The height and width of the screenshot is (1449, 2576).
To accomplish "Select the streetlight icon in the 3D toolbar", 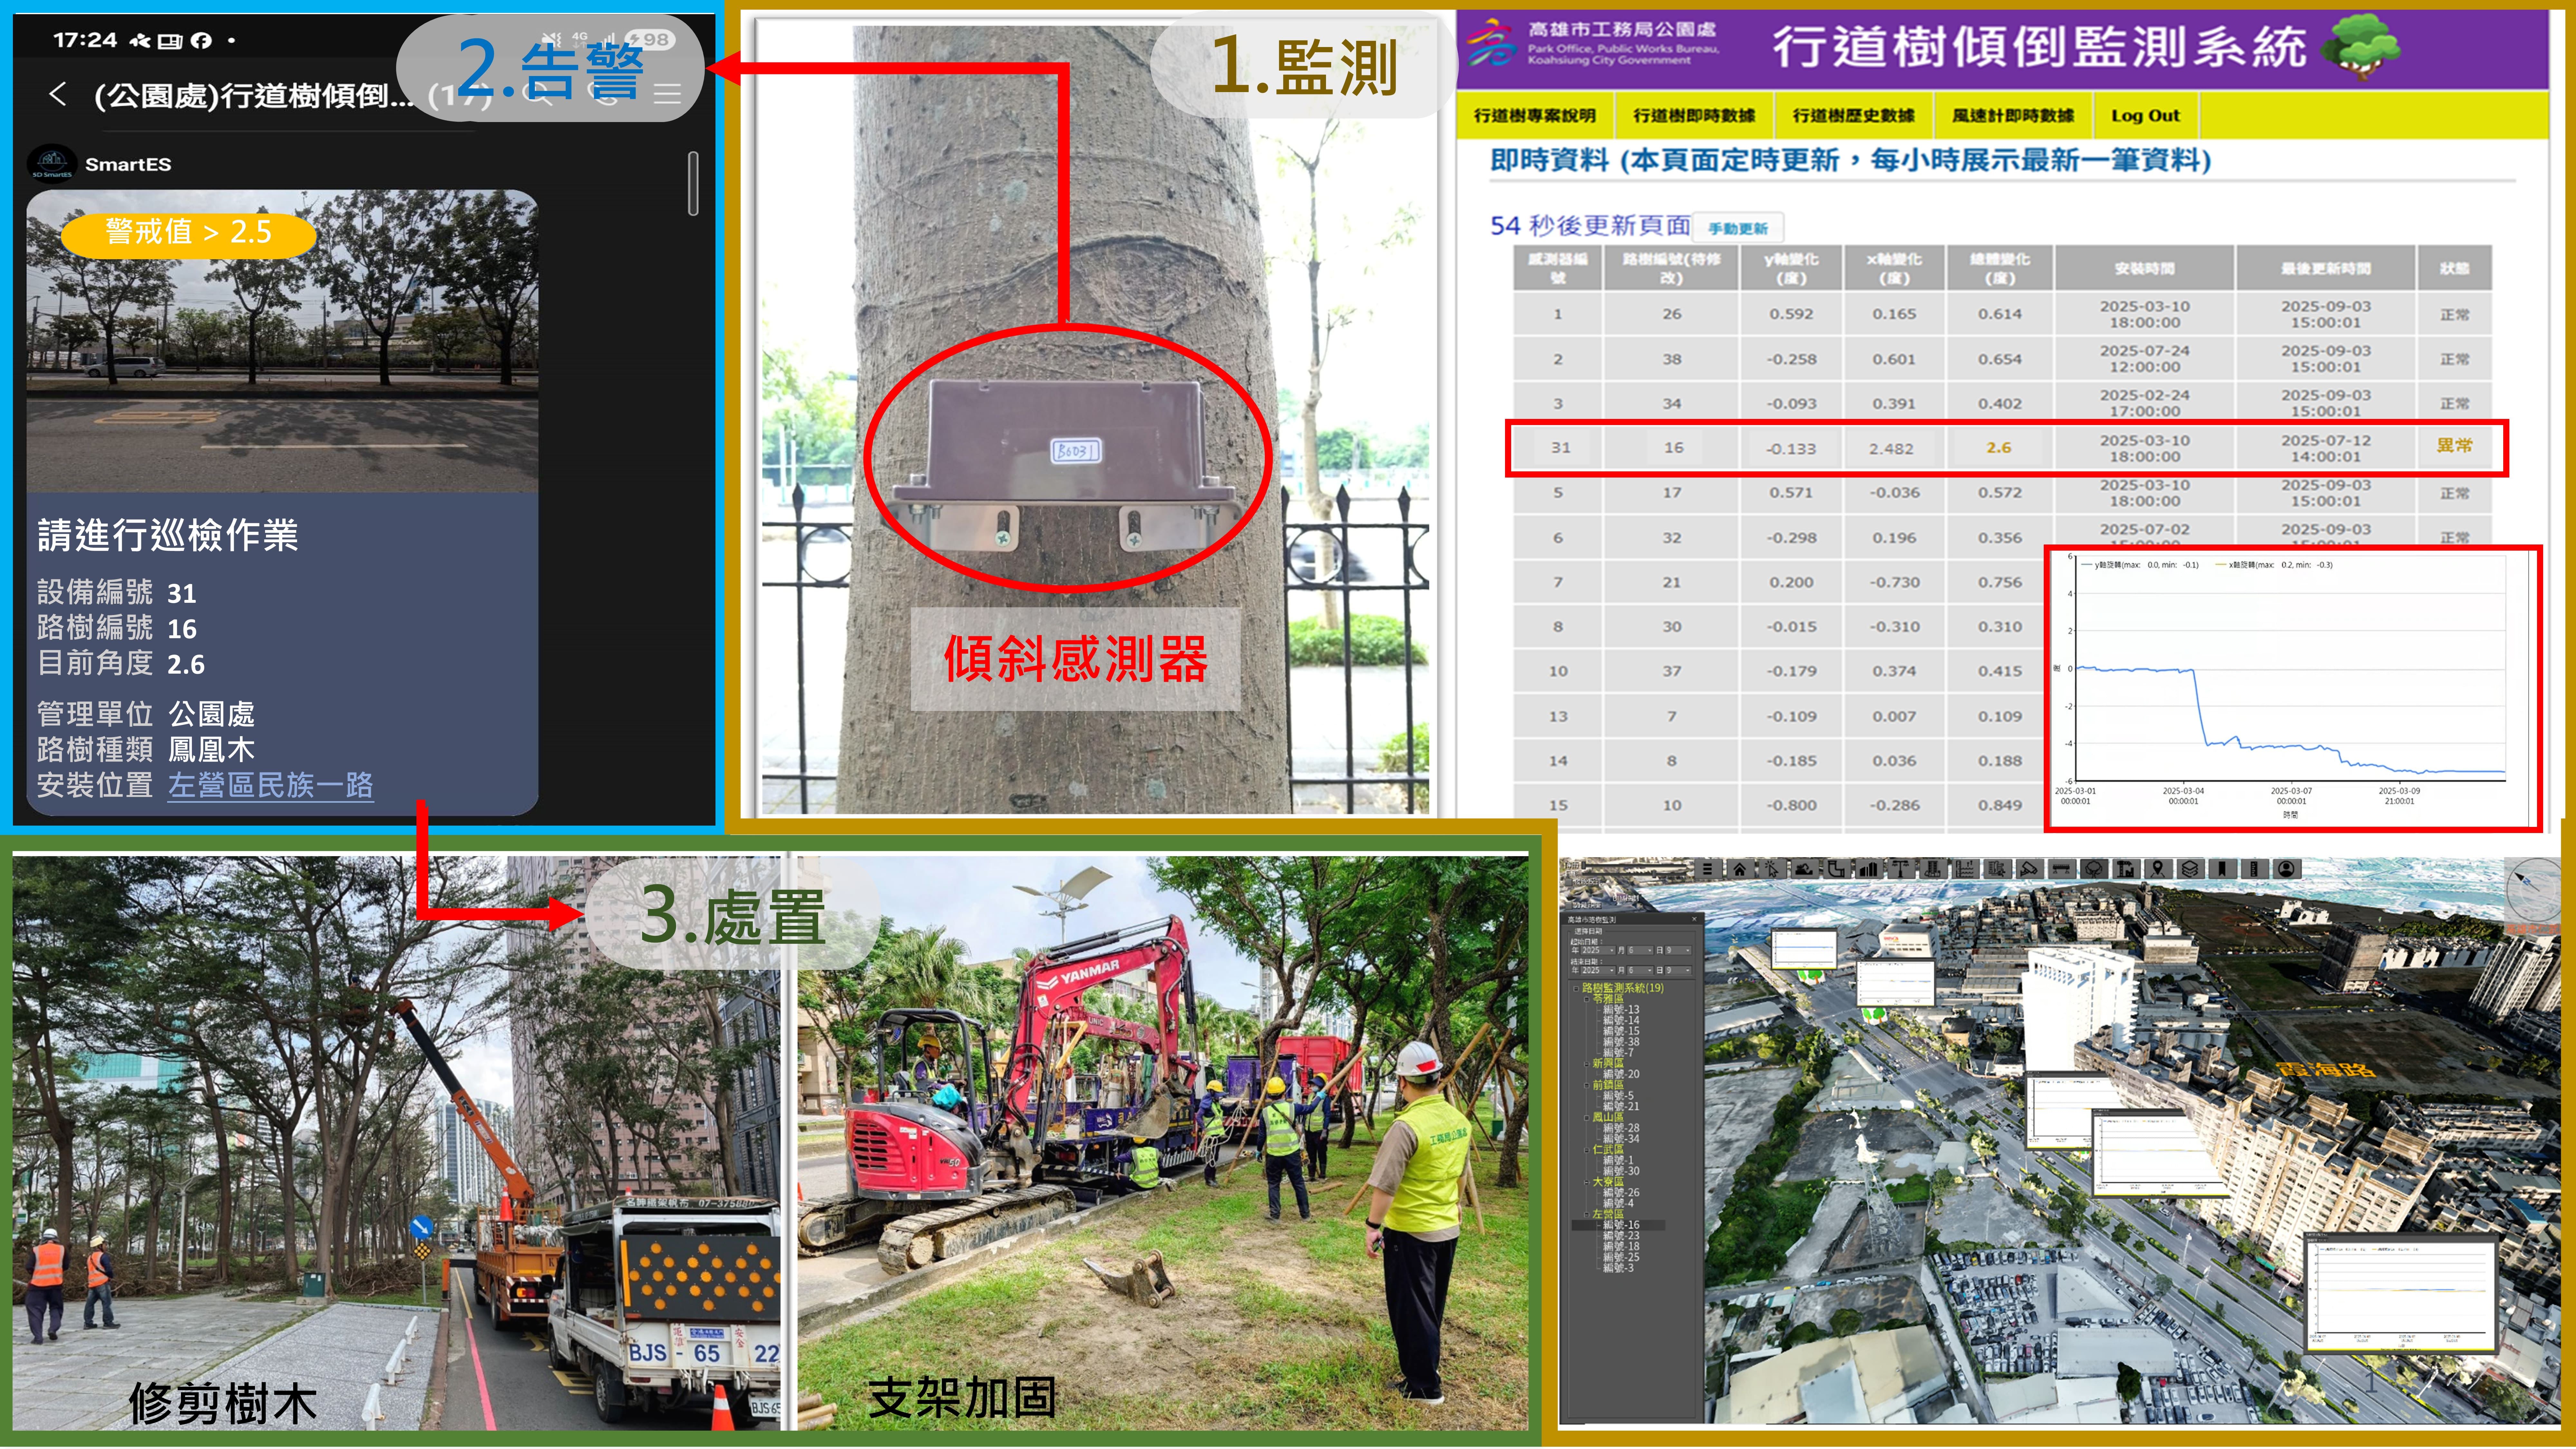I will click(1901, 870).
